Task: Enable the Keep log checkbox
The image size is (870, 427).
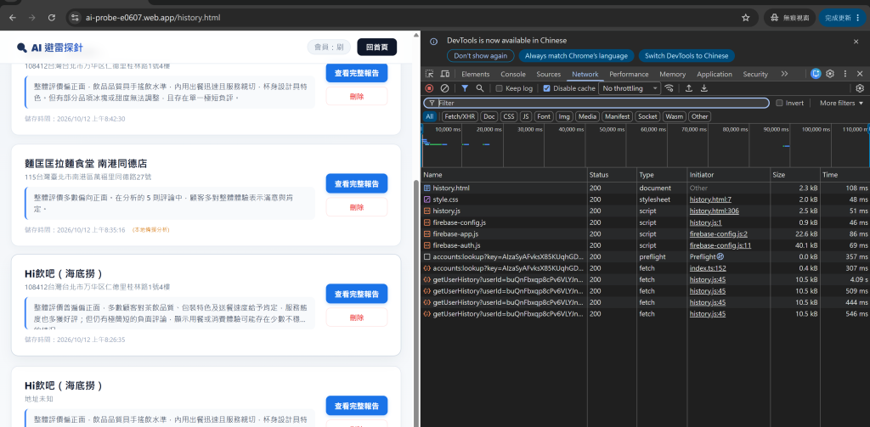Action: click(x=500, y=88)
